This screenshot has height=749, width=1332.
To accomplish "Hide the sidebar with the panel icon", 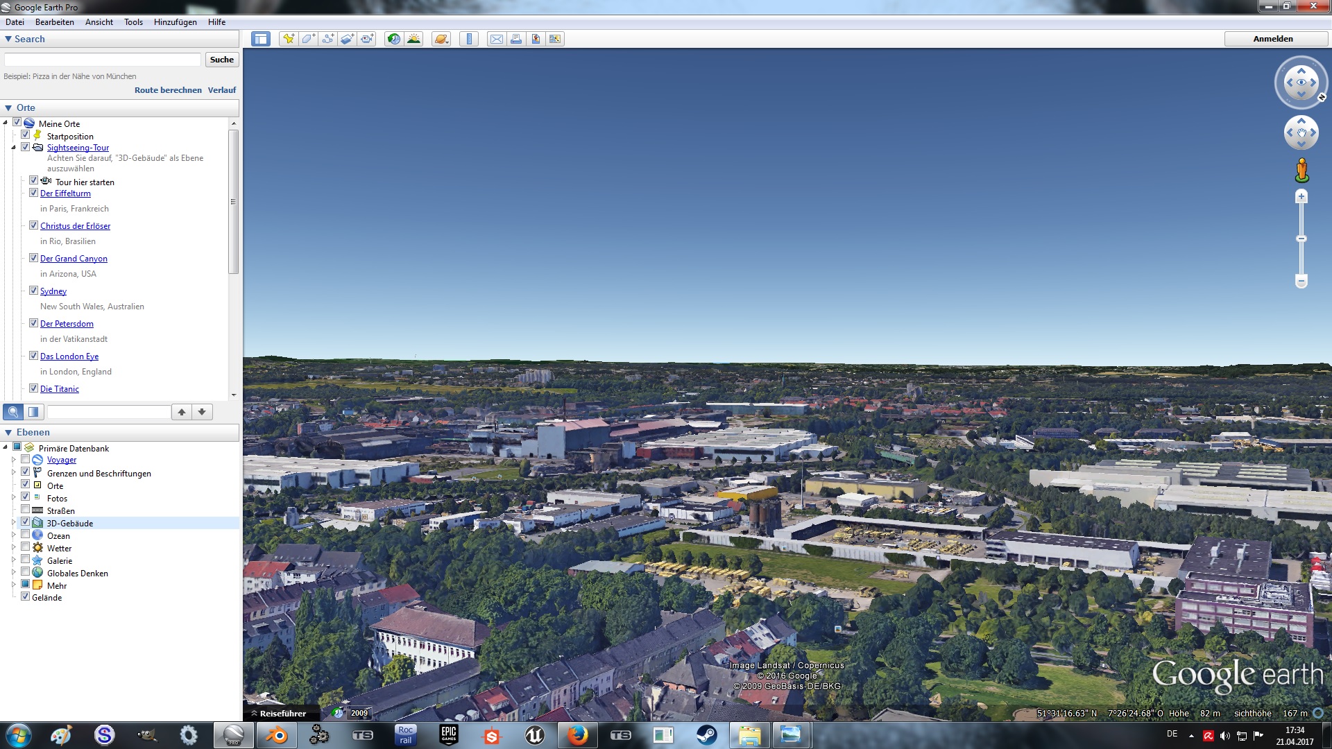I will (x=261, y=39).
